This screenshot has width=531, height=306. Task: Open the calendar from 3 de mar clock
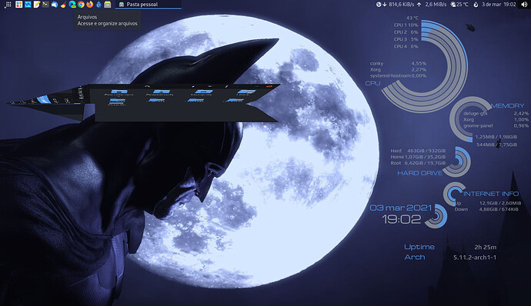coord(499,5)
